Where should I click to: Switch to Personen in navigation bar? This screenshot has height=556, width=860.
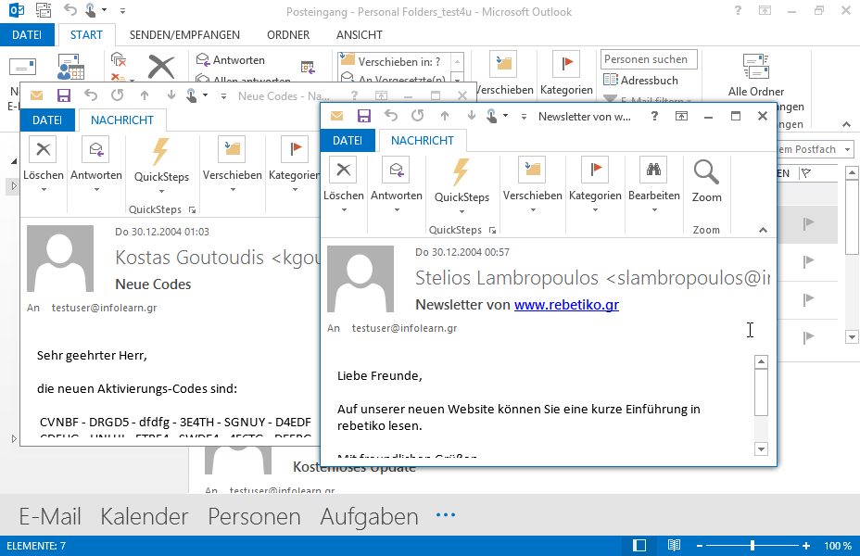click(x=254, y=516)
